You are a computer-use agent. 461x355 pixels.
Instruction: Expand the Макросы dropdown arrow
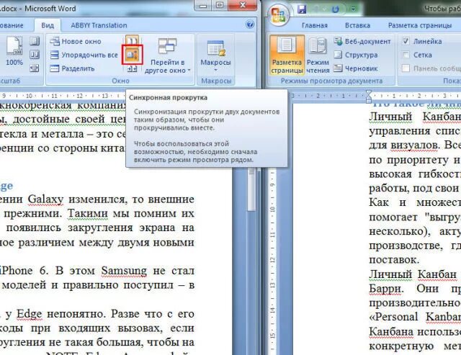coord(215,70)
